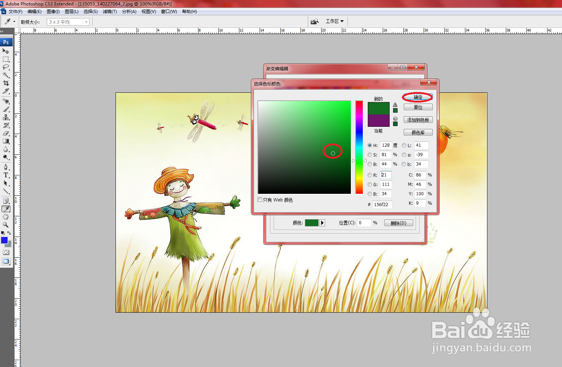Toggle Quick Mask mode
The image size is (562, 367).
pyautogui.click(x=6, y=252)
